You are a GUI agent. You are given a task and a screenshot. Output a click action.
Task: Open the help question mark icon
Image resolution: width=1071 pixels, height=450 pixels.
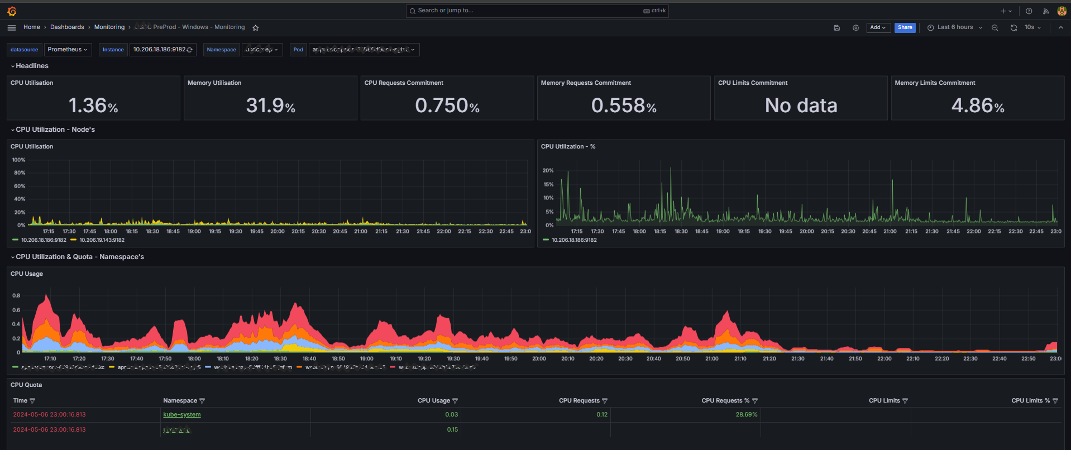1029,11
